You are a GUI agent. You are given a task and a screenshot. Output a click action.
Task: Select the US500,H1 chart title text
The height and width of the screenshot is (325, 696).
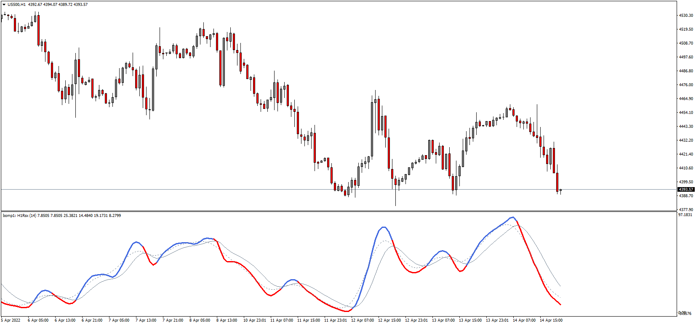point(16,5)
